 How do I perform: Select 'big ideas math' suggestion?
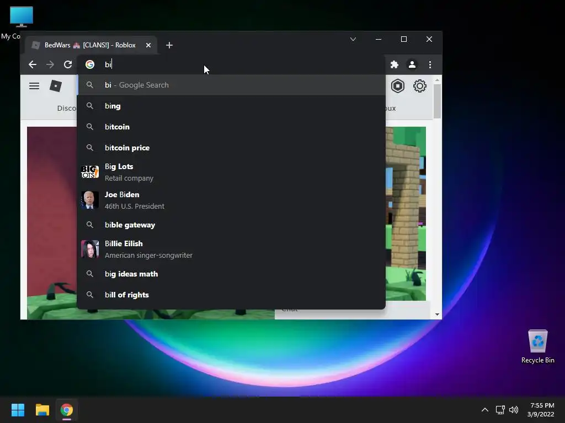(231, 274)
